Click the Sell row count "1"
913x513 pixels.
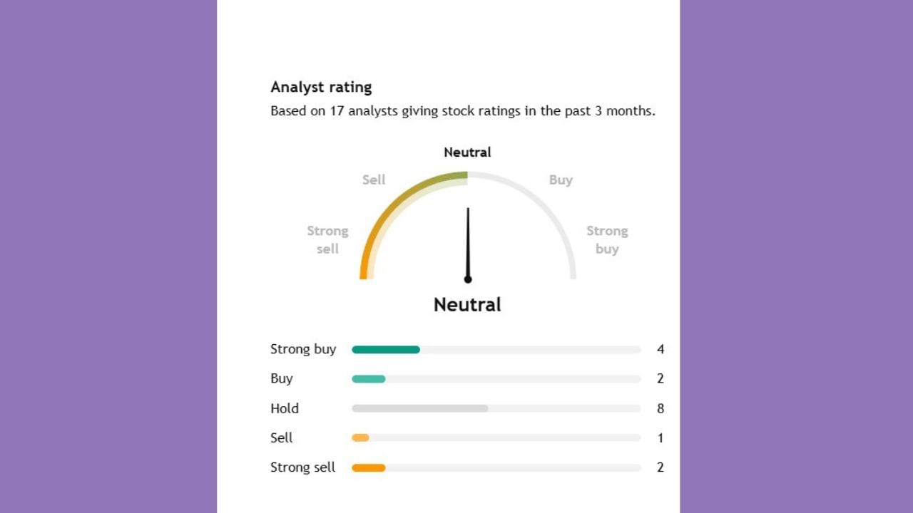coord(660,438)
